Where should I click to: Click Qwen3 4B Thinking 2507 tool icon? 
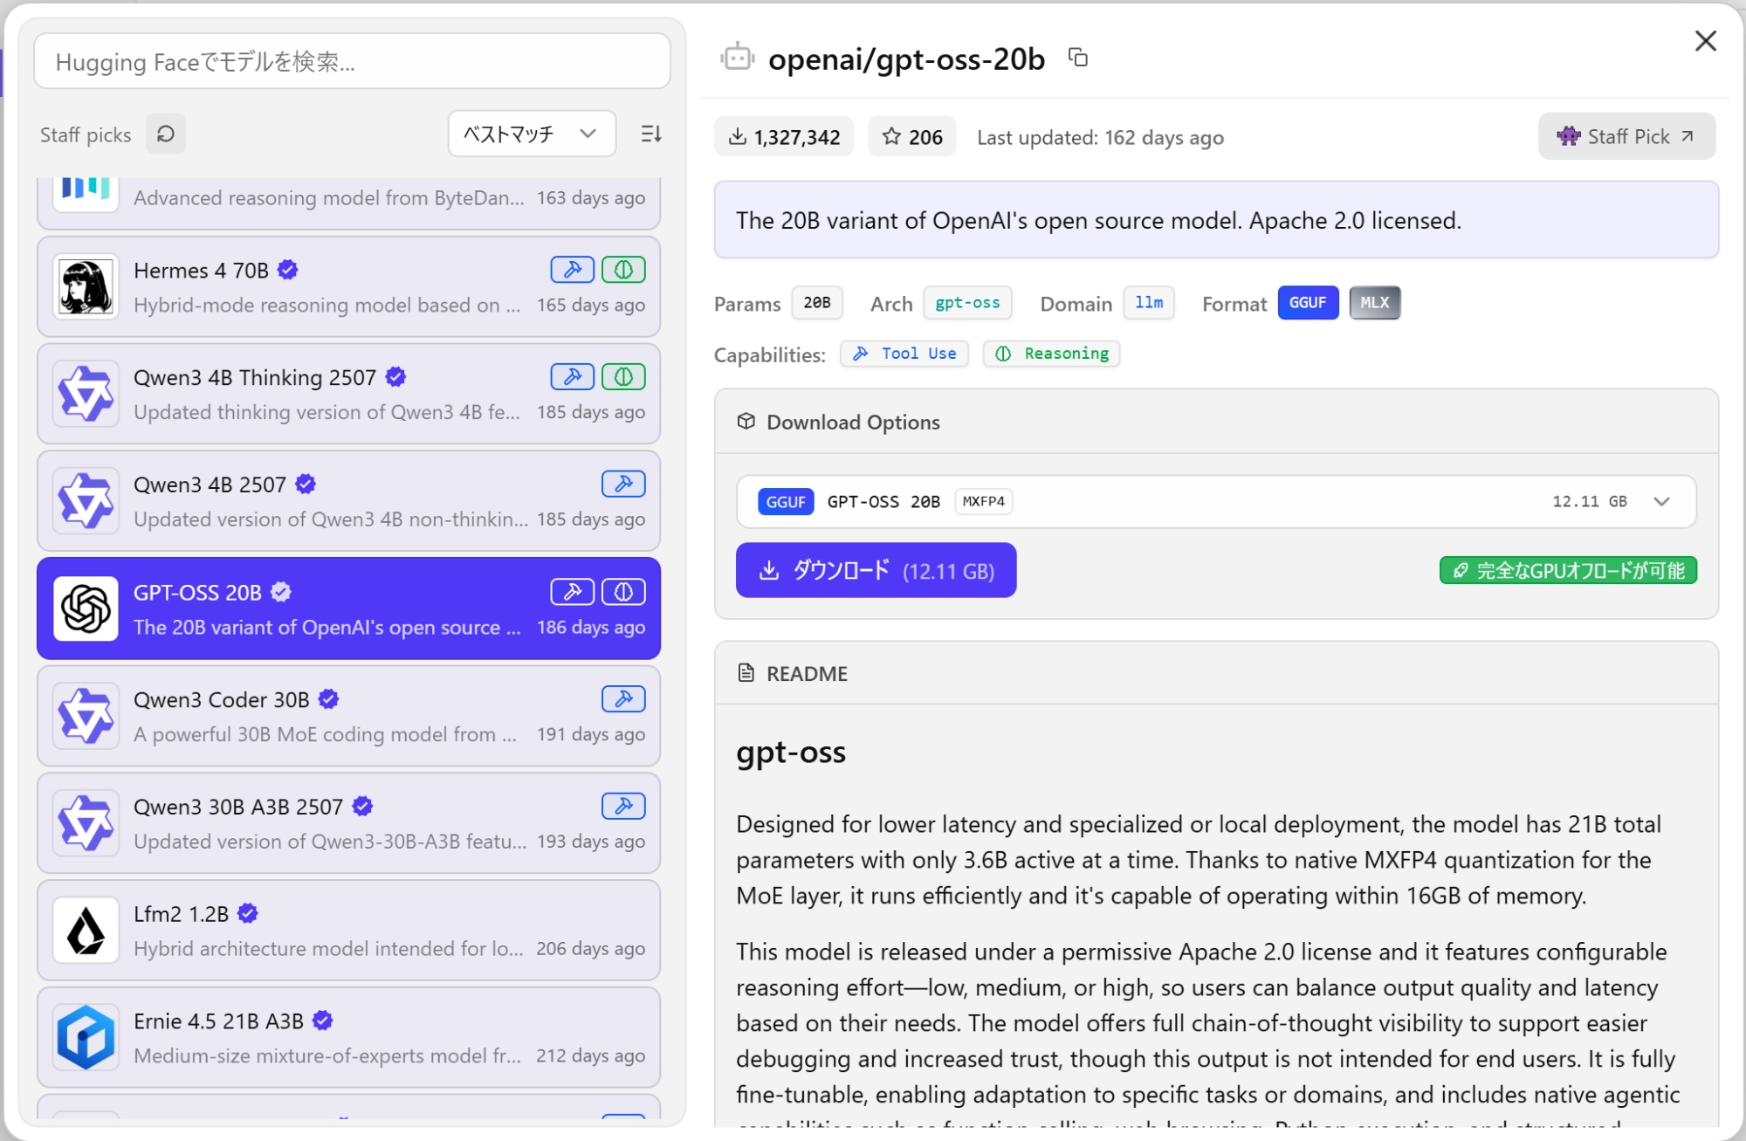click(572, 377)
